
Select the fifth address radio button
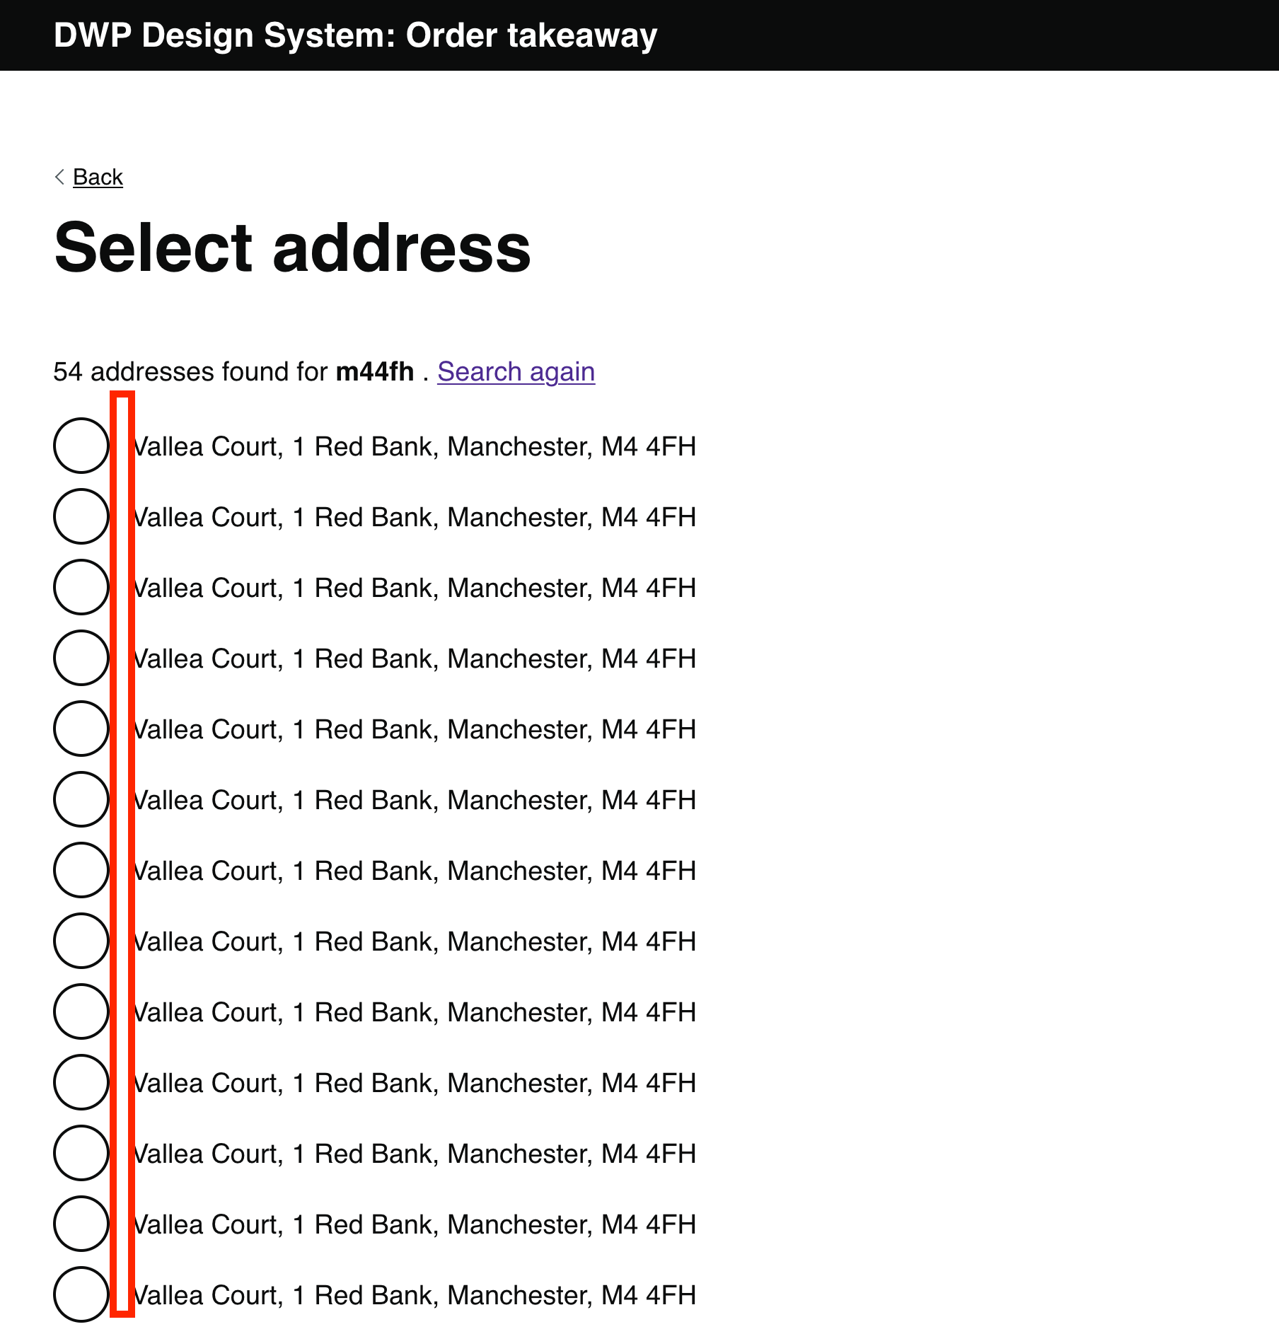(81, 729)
